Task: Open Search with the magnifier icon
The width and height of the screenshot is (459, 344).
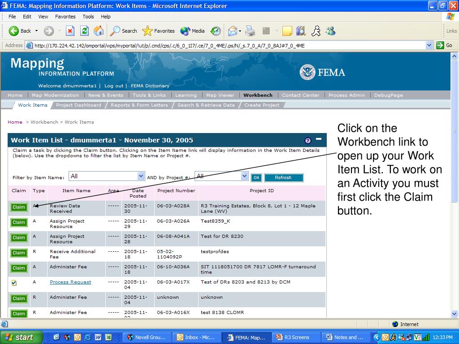Action: (115, 31)
